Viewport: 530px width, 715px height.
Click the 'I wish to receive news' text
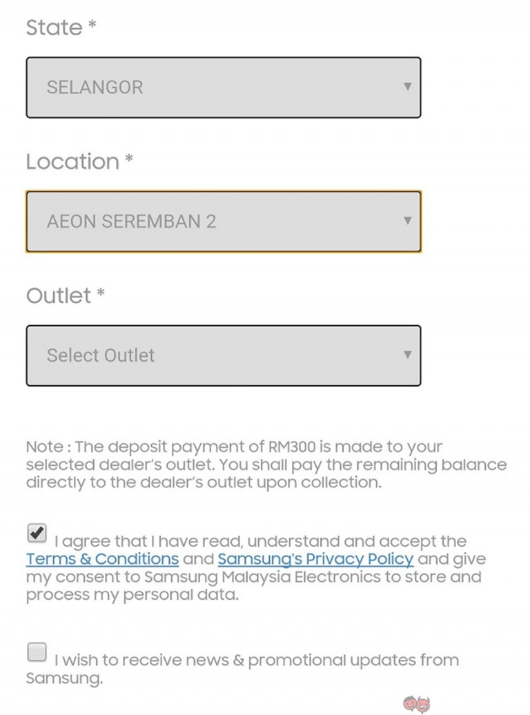256,660
